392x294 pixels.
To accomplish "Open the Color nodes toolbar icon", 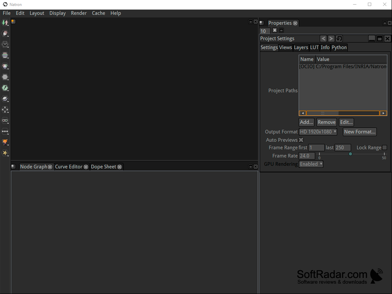I will 5,66.
